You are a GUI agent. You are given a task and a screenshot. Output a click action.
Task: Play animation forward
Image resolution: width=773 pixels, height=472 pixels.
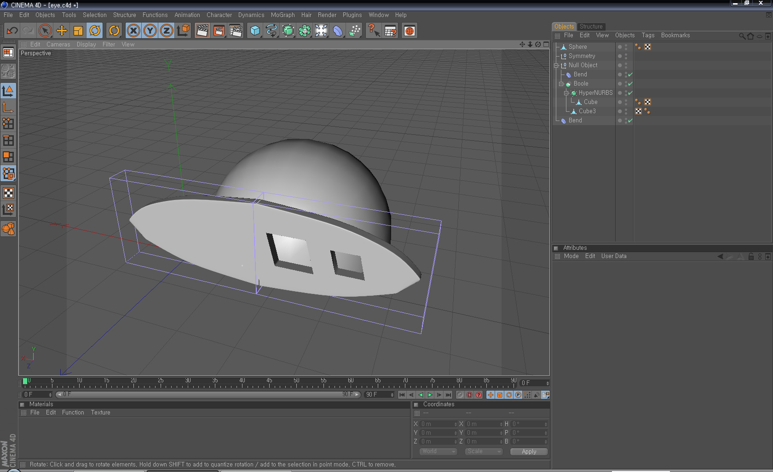pos(430,395)
